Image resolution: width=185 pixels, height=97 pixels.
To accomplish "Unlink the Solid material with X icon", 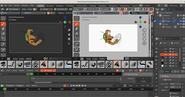I will pos(178,71).
